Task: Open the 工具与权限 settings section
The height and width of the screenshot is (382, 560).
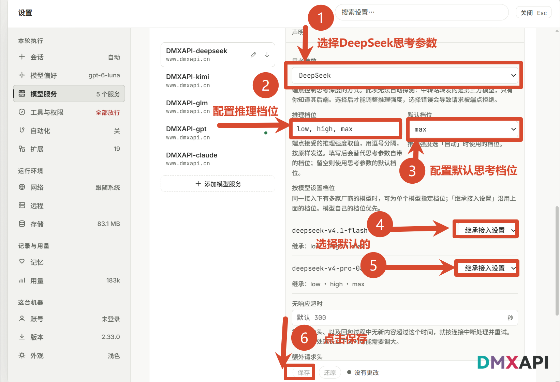Action: [69, 112]
